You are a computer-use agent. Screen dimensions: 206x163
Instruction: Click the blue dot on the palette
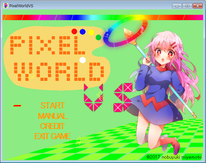tap(82, 32)
